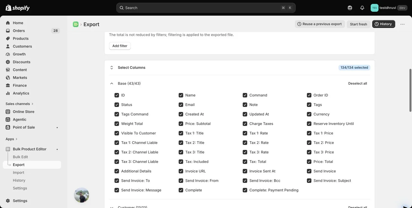The width and height of the screenshot is (412, 208).
Task: Click the Start fresh button
Action: pos(358,24)
